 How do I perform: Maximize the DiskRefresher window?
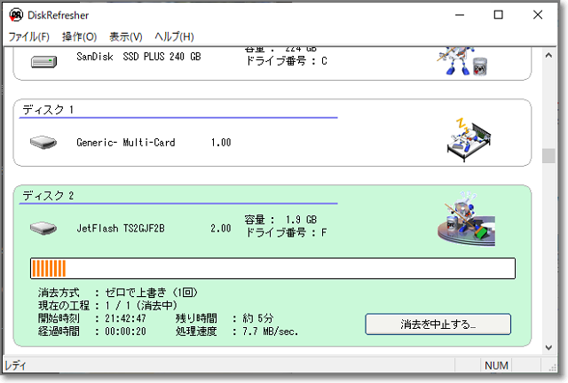(499, 15)
